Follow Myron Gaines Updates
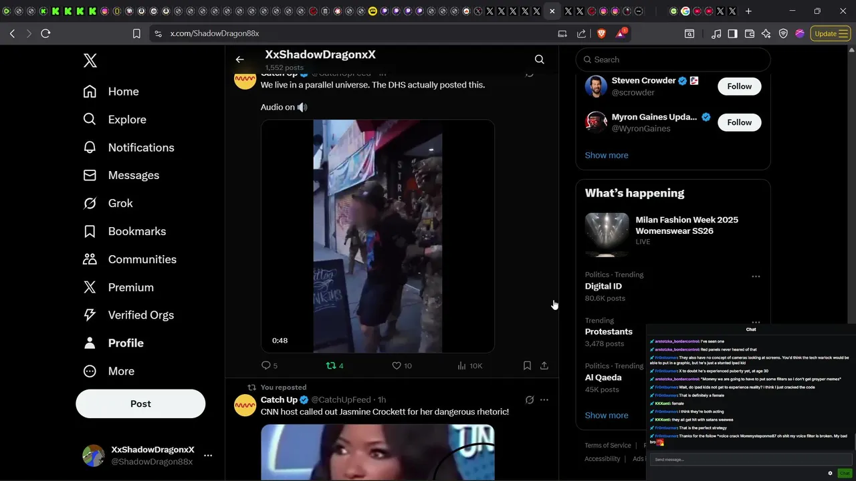Image resolution: width=856 pixels, height=481 pixels. point(739,122)
